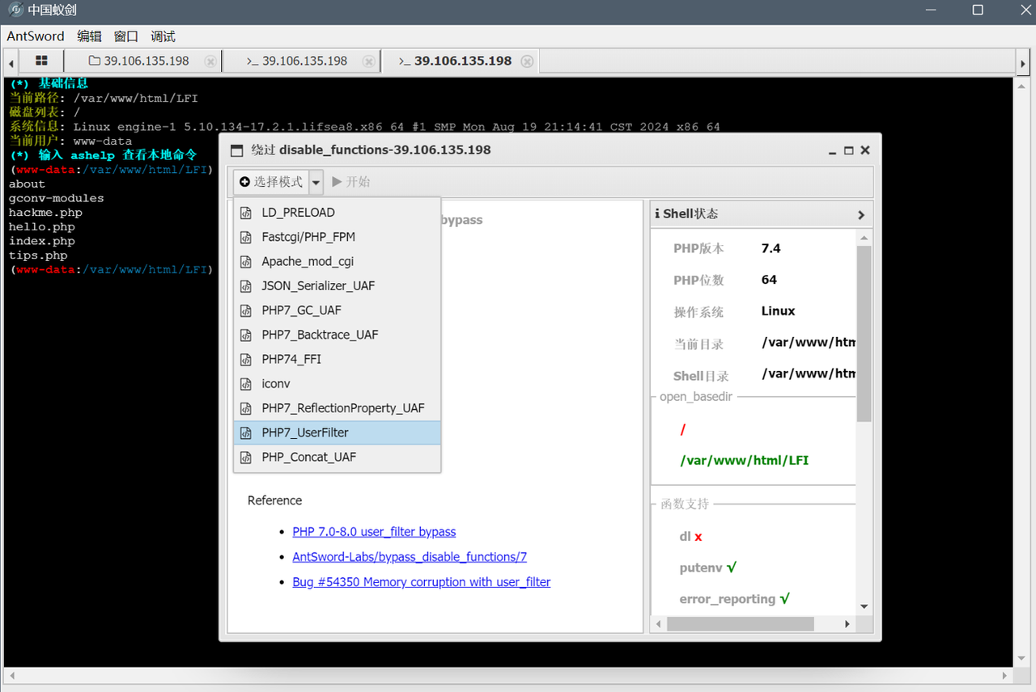Open Bug #54350 Memory corruption link
This screenshot has width=1036, height=692.
click(x=422, y=582)
